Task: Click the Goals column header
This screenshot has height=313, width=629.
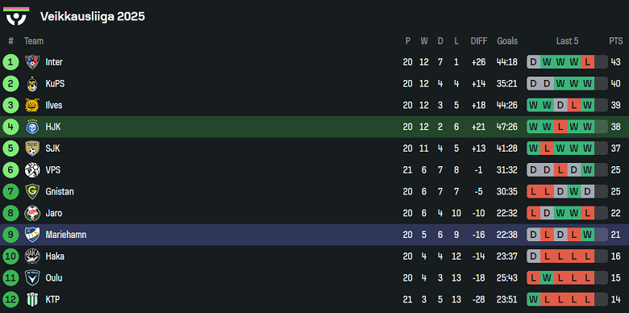Action: tap(507, 41)
